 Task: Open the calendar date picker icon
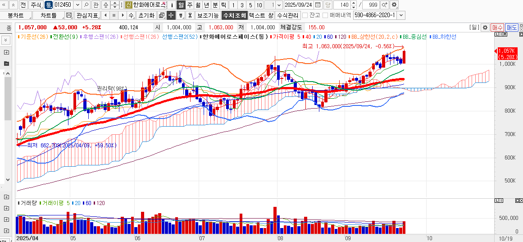tap(318, 5)
